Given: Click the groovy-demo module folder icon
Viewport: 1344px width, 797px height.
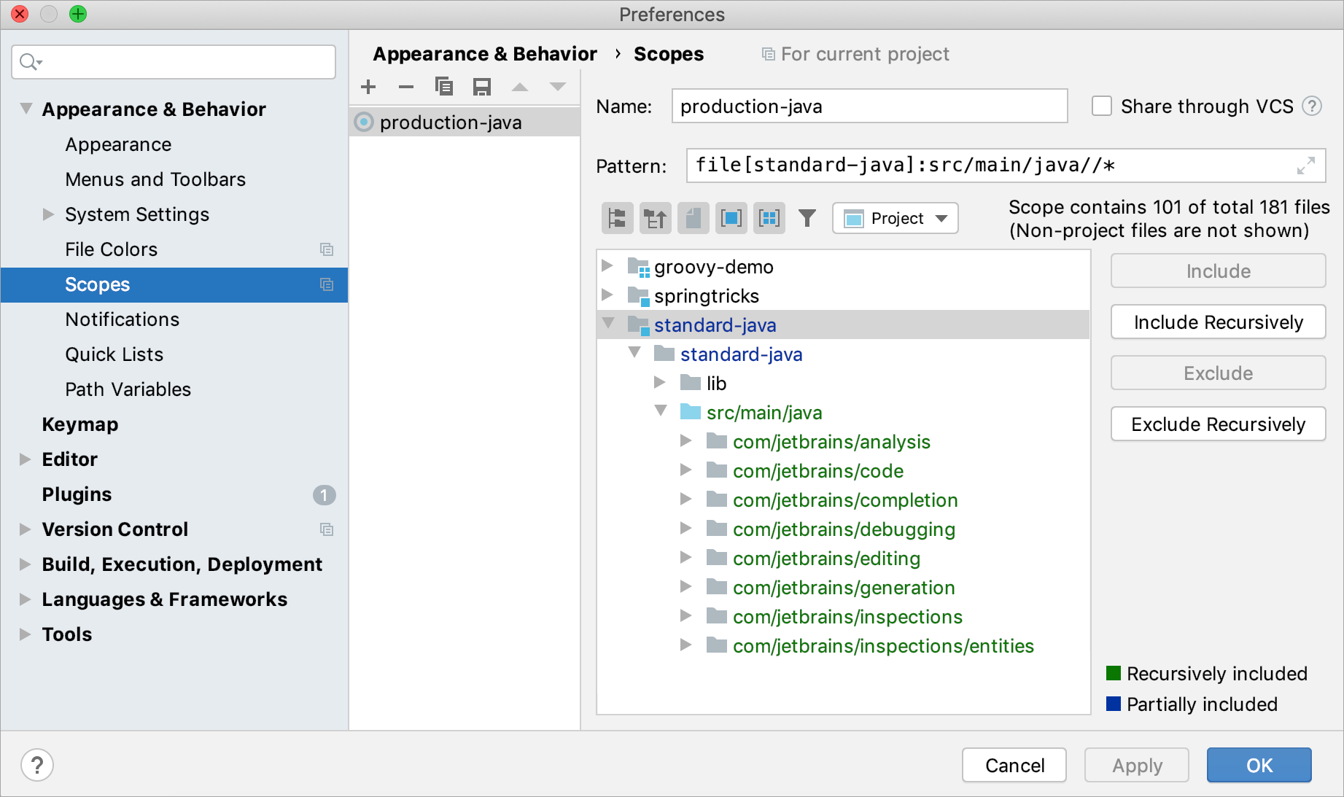Looking at the screenshot, I should (x=639, y=267).
